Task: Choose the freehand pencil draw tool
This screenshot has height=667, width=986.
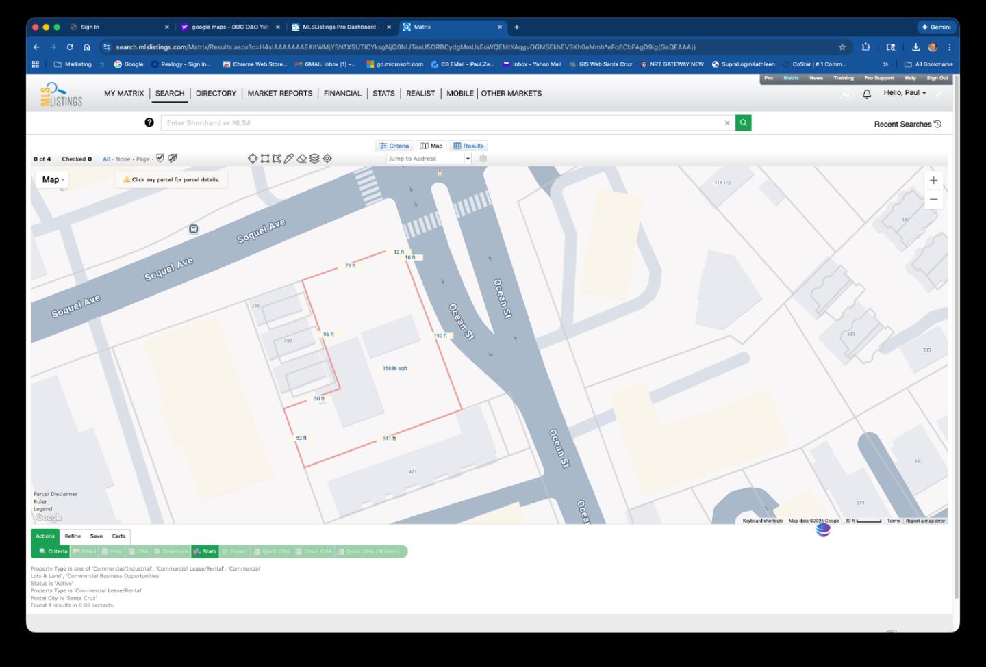Action: 289,159
